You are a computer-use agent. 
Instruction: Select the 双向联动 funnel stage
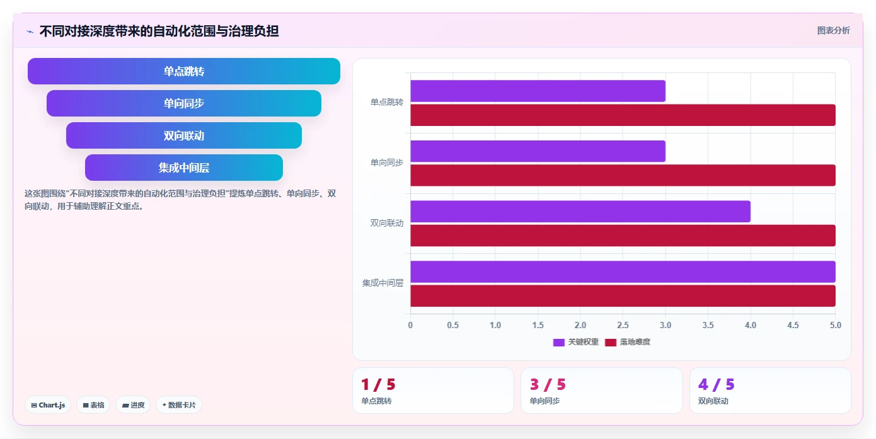click(x=184, y=135)
